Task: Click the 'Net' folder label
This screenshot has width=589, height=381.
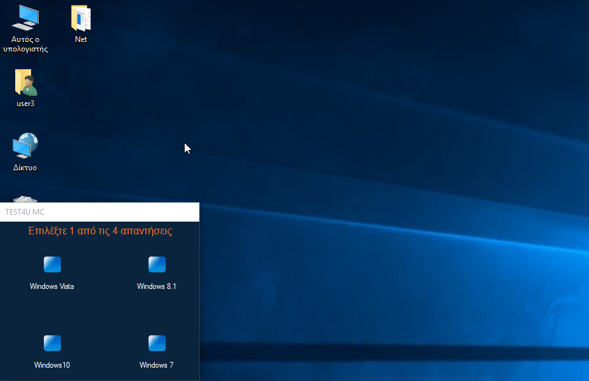Action: point(81,39)
